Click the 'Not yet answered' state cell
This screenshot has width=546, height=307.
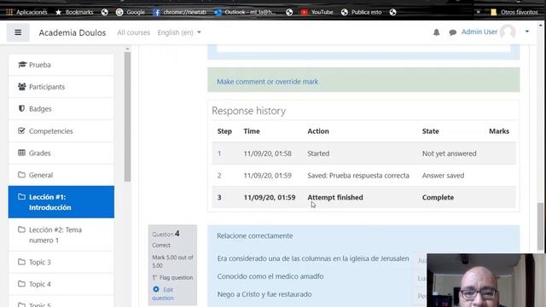450,153
